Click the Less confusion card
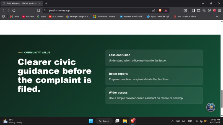The image size is (223, 125). point(154,58)
